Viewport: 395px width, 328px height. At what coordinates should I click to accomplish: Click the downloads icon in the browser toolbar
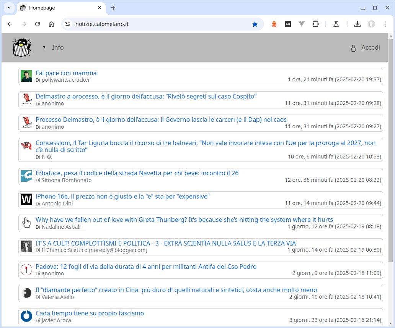click(x=357, y=24)
